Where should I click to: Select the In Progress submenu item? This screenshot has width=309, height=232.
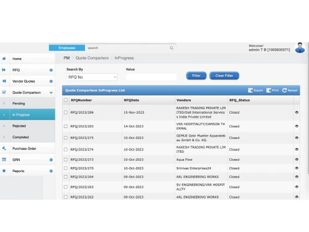[x=28, y=114]
